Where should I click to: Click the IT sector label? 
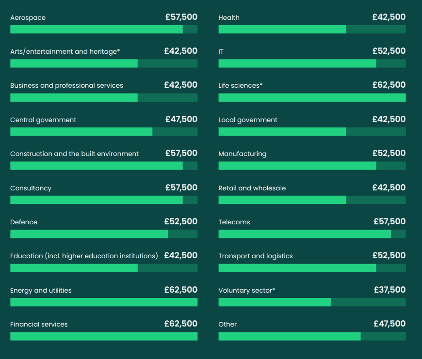[221, 51]
